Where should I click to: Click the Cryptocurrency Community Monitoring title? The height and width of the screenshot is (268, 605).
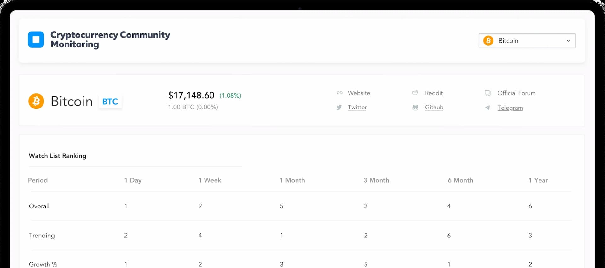pyautogui.click(x=110, y=39)
